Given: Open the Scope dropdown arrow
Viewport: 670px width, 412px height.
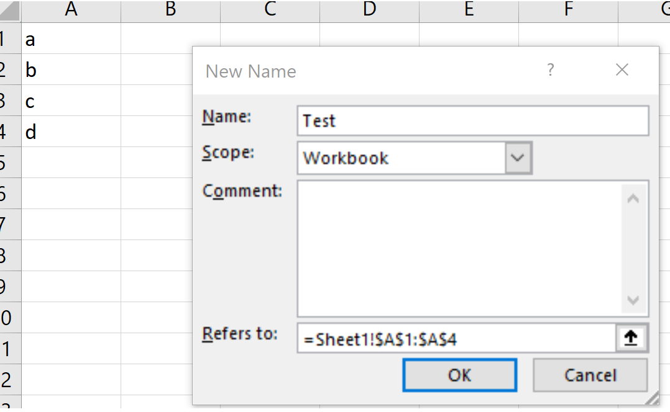Looking at the screenshot, I should (x=518, y=158).
